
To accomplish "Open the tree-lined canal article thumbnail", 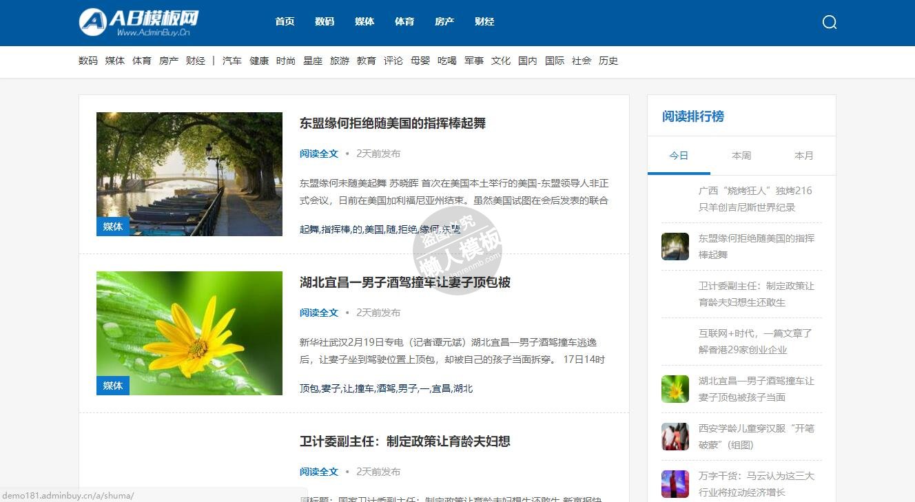I will pos(189,174).
